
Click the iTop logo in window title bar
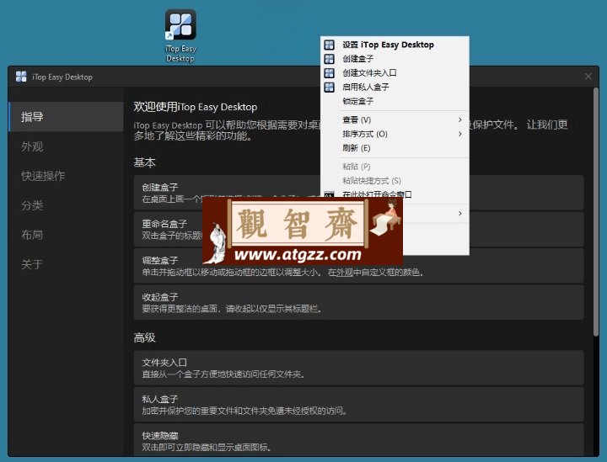(x=21, y=77)
